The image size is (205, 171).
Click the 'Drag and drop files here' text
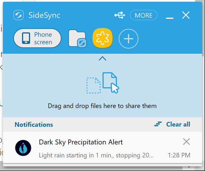click(102, 106)
